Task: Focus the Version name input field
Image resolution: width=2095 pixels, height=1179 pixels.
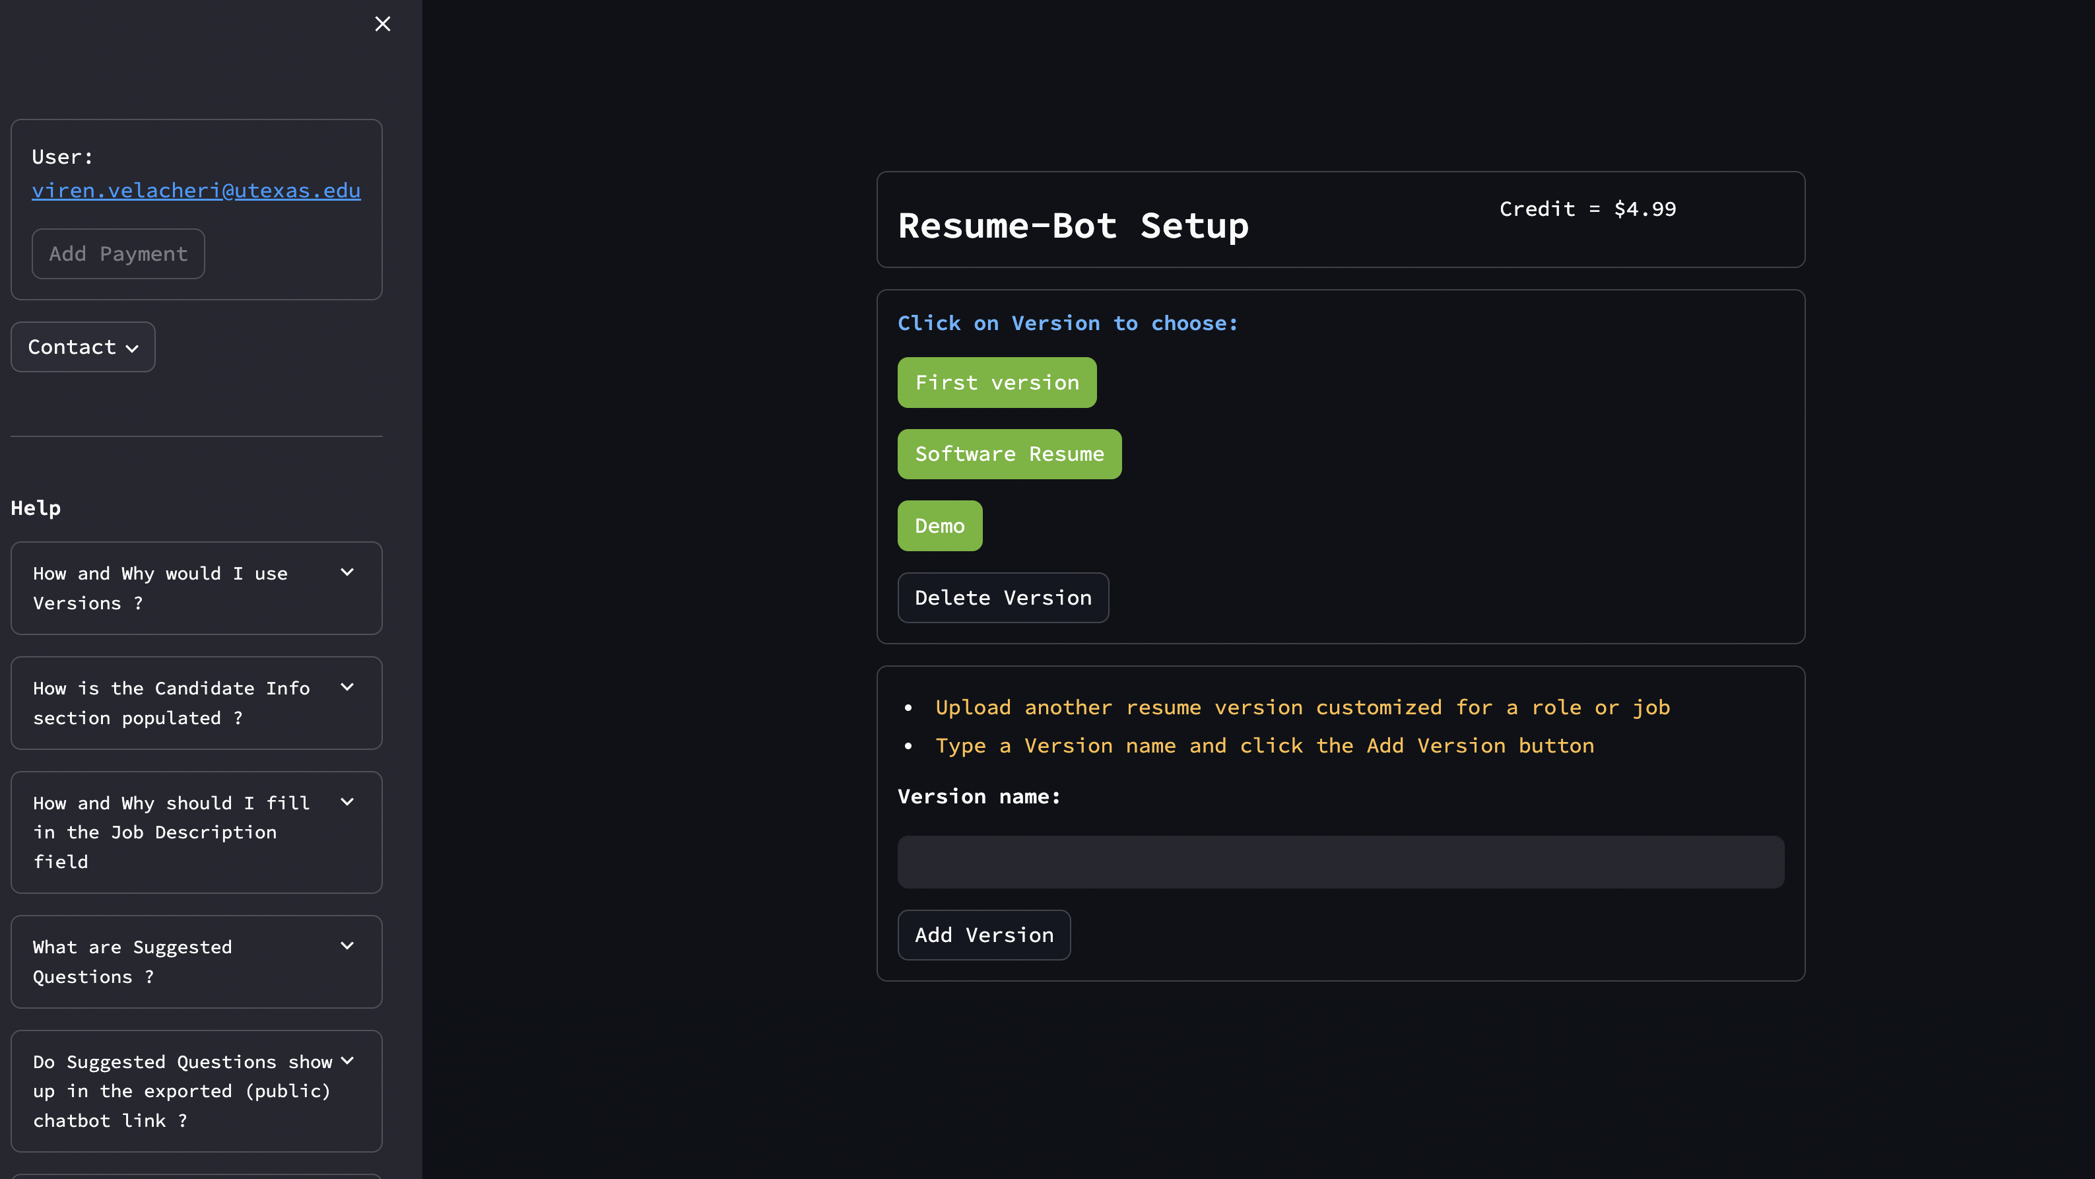Action: pos(1341,862)
